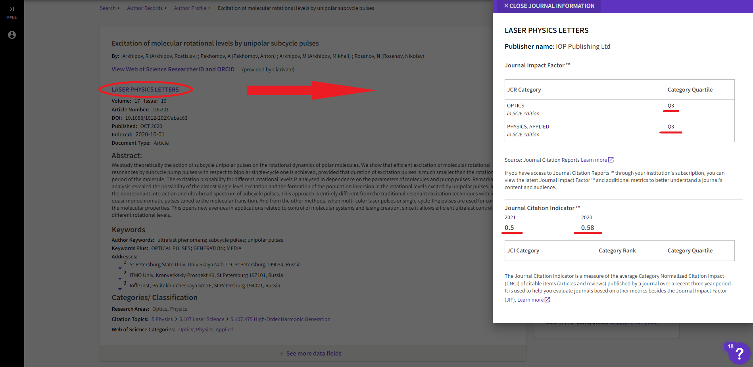Select the Document Type Article value
Screen dimensions: 753x367
[161, 143]
